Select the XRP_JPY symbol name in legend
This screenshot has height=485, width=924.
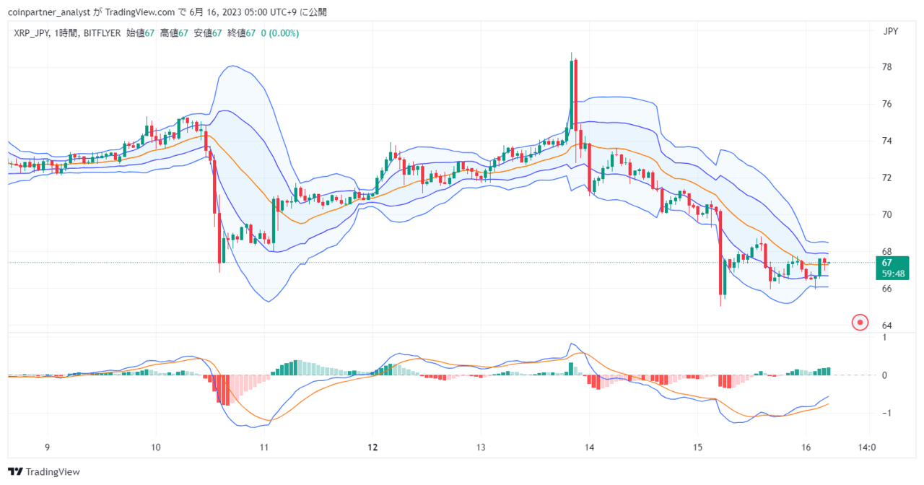30,33
